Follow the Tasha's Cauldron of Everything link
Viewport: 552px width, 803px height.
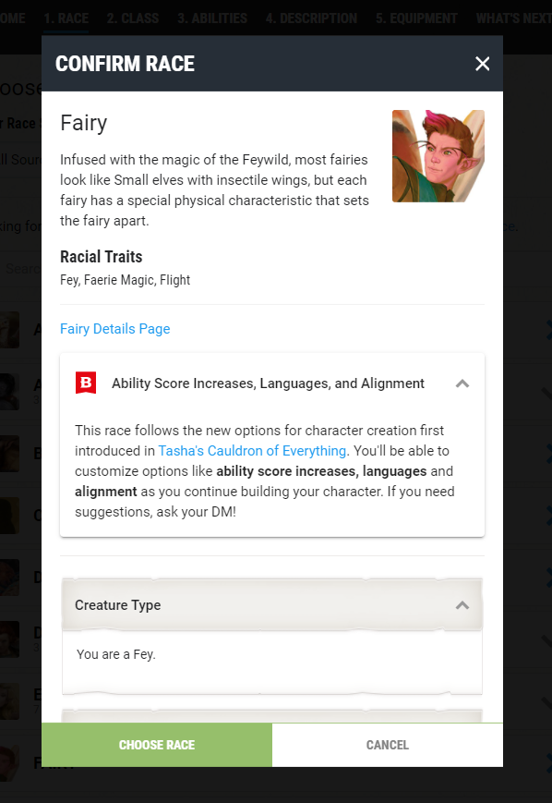tap(252, 451)
